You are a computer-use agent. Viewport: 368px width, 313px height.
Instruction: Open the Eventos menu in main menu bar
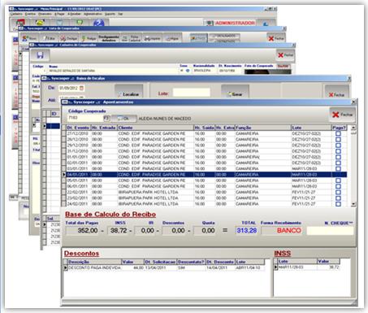click(x=30, y=14)
